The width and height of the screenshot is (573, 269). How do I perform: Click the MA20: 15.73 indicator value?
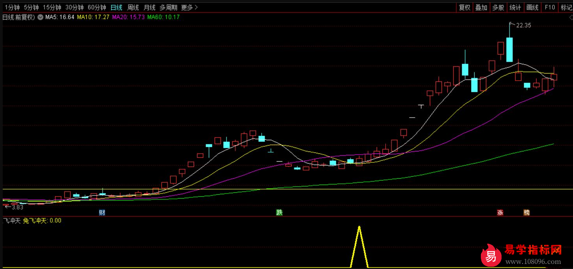coord(128,17)
